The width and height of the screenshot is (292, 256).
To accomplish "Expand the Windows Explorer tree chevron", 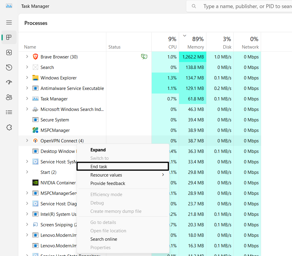I will [x=27, y=78].
